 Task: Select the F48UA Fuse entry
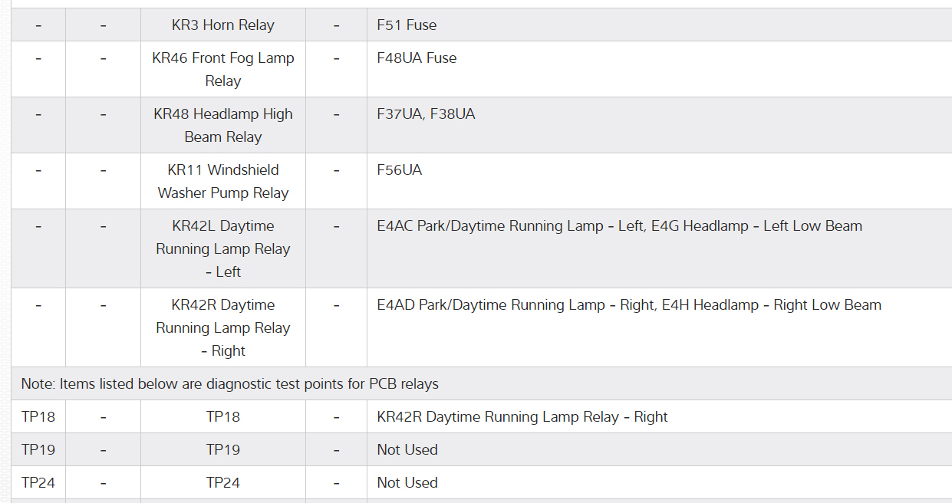coord(417,58)
